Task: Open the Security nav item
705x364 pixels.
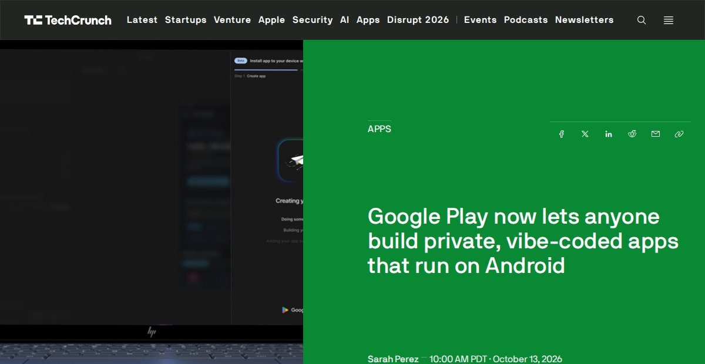Action: pos(313,20)
